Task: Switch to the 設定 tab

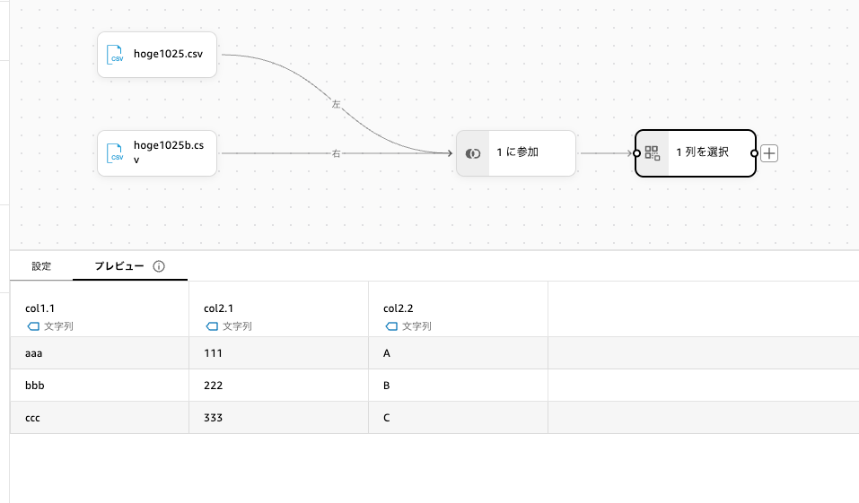Action: (x=41, y=266)
